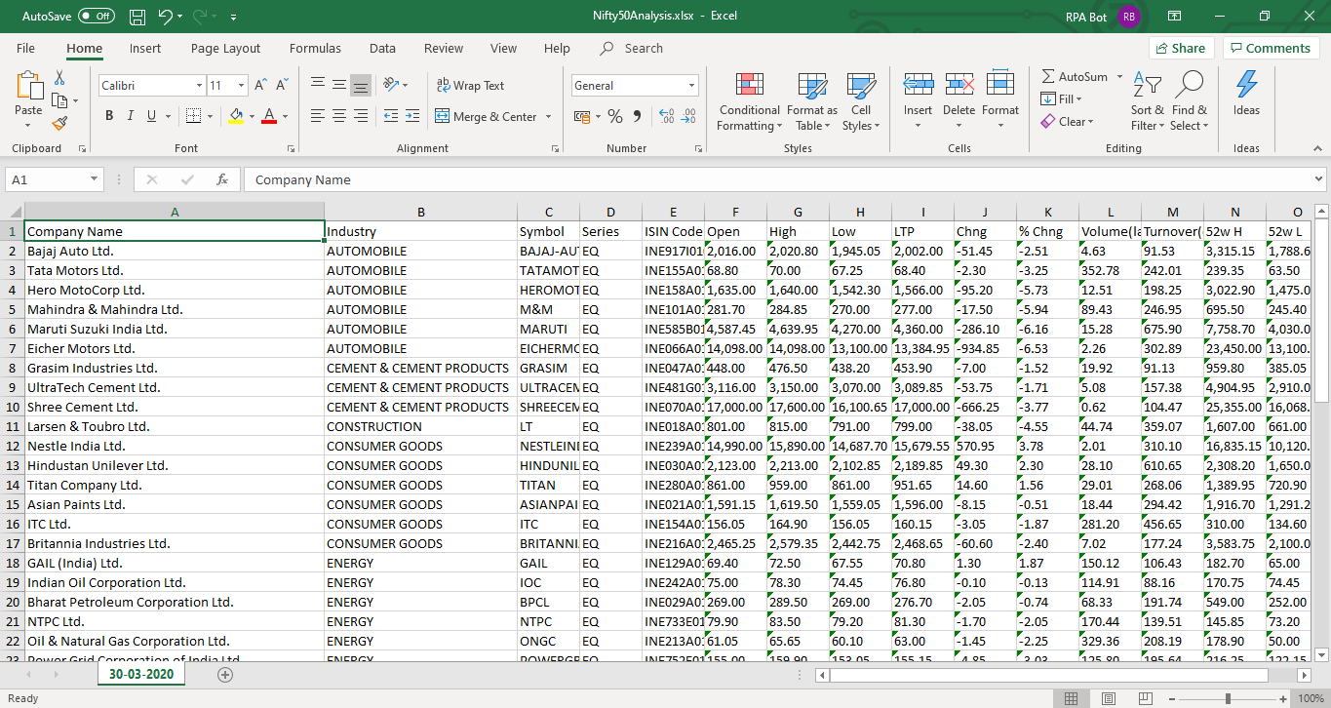The width and height of the screenshot is (1331, 708).
Task: Open the font size dropdown
Action: (x=241, y=86)
